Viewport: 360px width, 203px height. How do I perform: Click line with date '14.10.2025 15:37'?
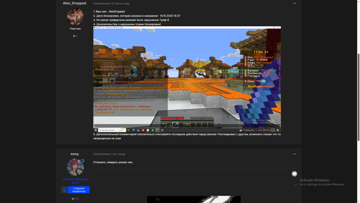pyautogui.click(x=136, y=16)
